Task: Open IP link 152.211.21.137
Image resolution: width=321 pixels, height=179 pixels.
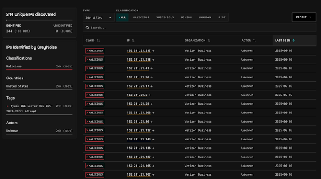Action: (x=139, y=130)
